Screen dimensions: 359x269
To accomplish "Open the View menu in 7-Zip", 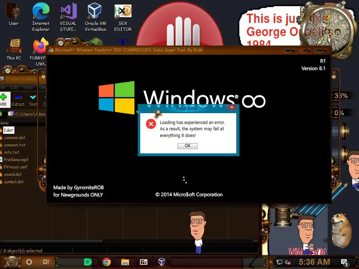I will point(28,87).
